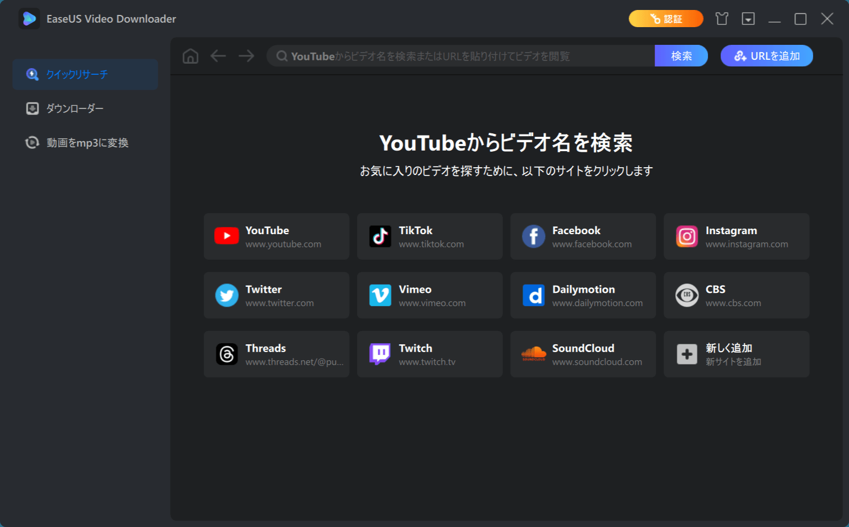Open the www.instagram.com link text

click(x=747, y=244)
